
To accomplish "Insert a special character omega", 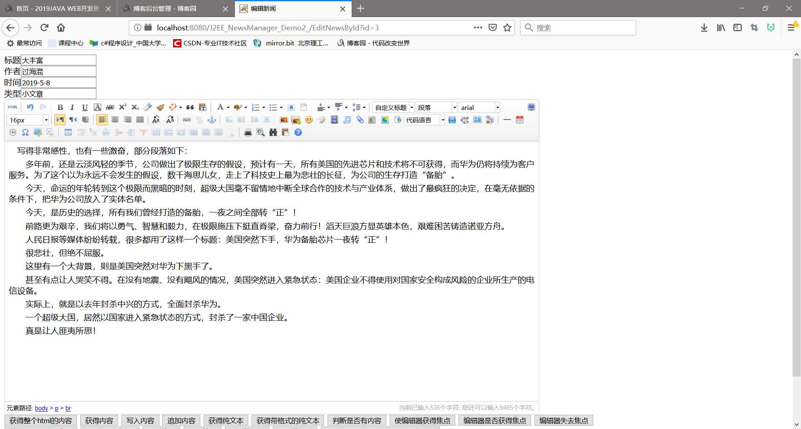I will (25, 132).
